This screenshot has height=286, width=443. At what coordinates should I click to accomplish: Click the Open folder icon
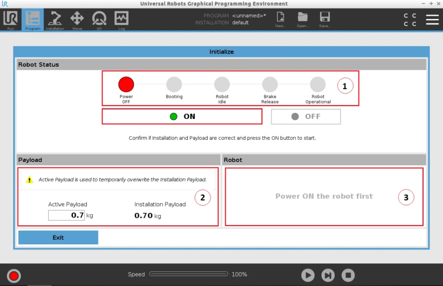pos(302,20)
